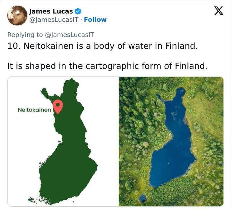Follow James Lucas
This screenshot has width=231, height=210.
(95, 19)
